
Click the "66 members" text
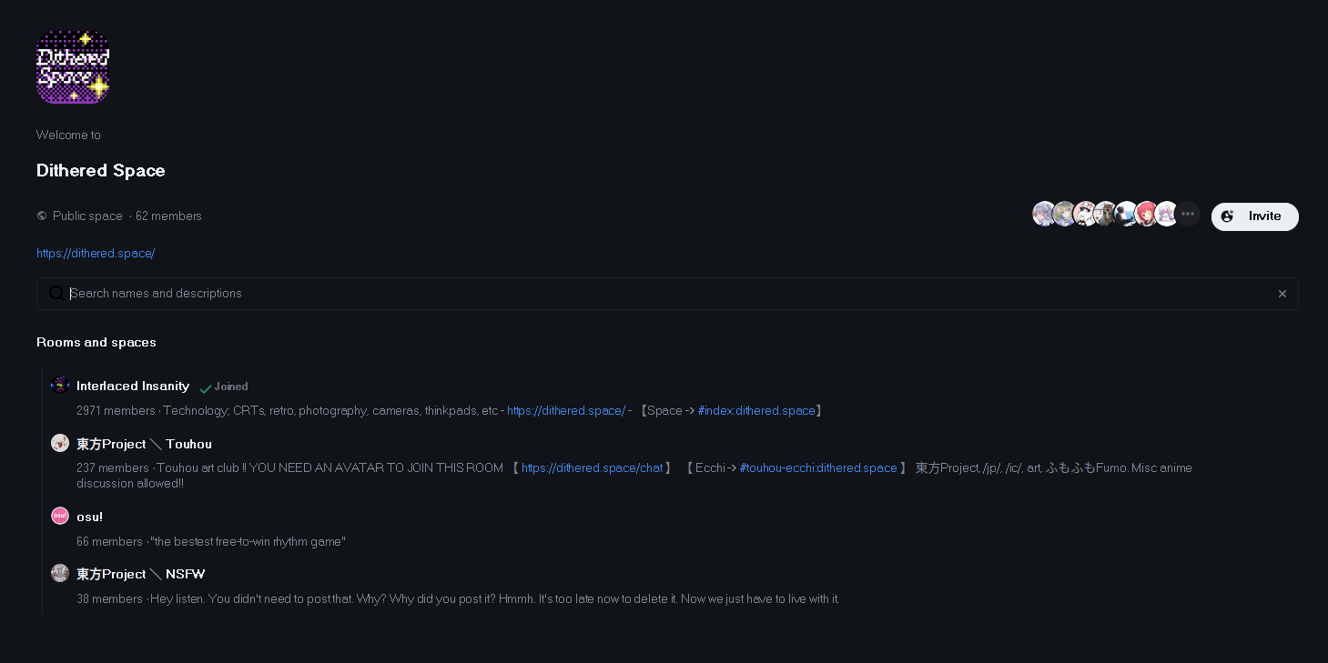coord(109,542)
